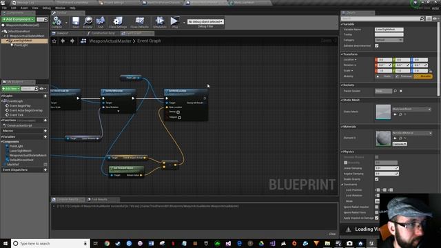
Task: Open view options eye dropdown in My Blueprint
Action: (x=43, y=89)
